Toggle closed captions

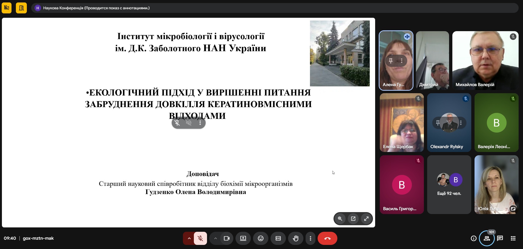[278, 238]
